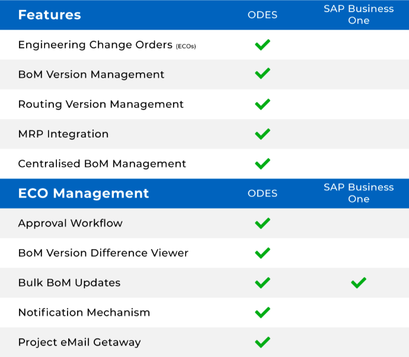Screen dimensions: 409x357
Task: Click ODES column header in ECO Management section
Action: [x=263, y=193]
